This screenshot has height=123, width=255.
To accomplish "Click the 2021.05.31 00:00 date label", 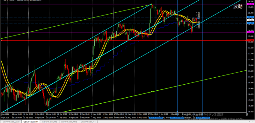I will click(156, 117).
